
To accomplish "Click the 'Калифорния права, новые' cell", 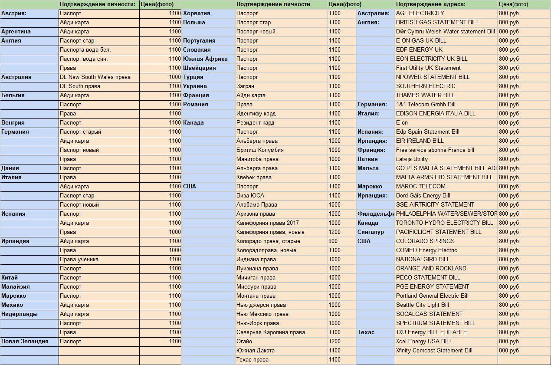I will 281,232.
